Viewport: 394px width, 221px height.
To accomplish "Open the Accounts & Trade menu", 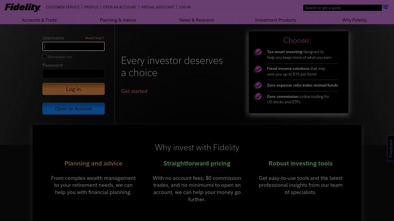I will click(x=39, y=20).
